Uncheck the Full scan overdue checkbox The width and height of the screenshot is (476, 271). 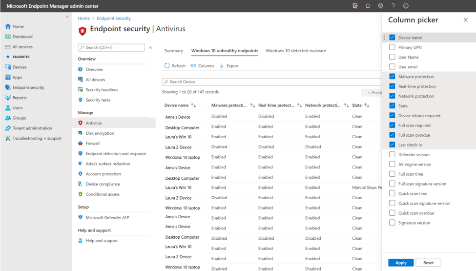tap(392, 135)
